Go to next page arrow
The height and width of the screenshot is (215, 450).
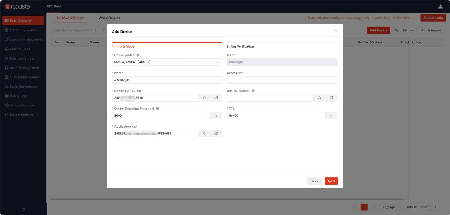373,207
